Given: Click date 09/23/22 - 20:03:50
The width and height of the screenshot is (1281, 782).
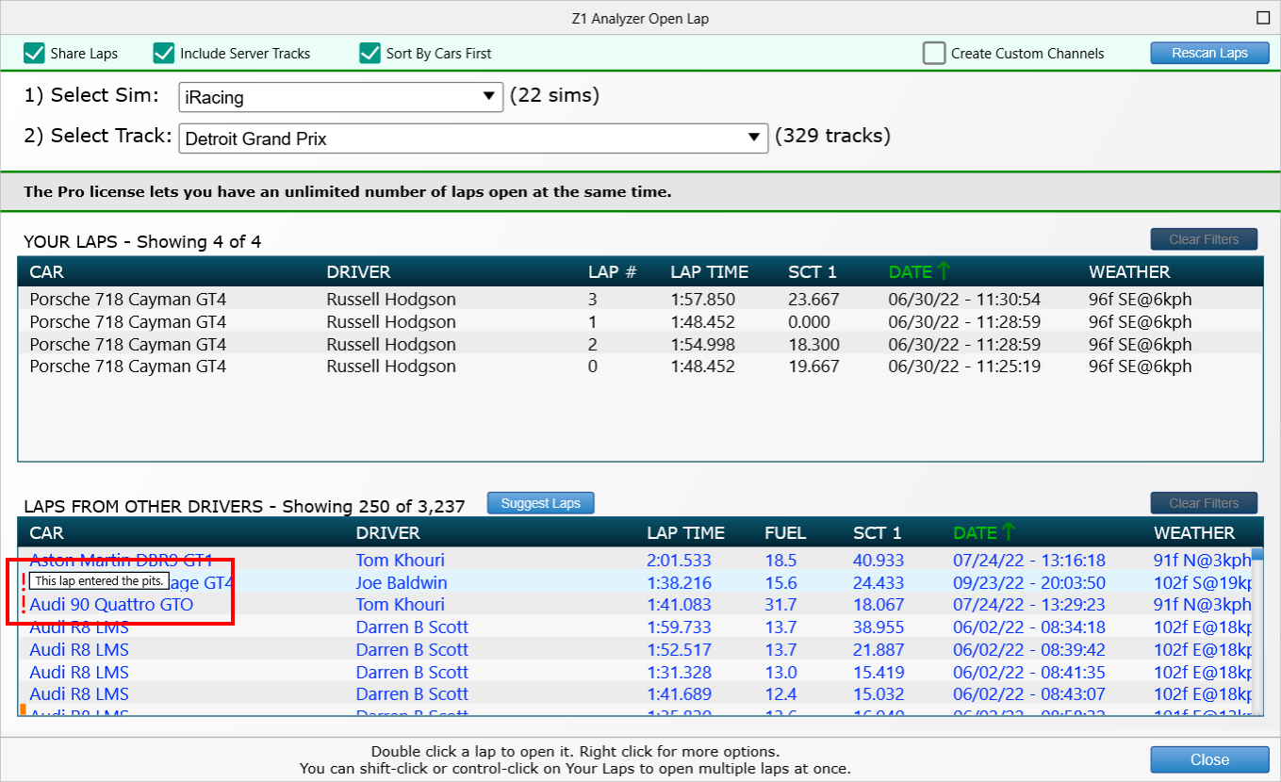Looking at the screenshot, I should [1029, 583].
